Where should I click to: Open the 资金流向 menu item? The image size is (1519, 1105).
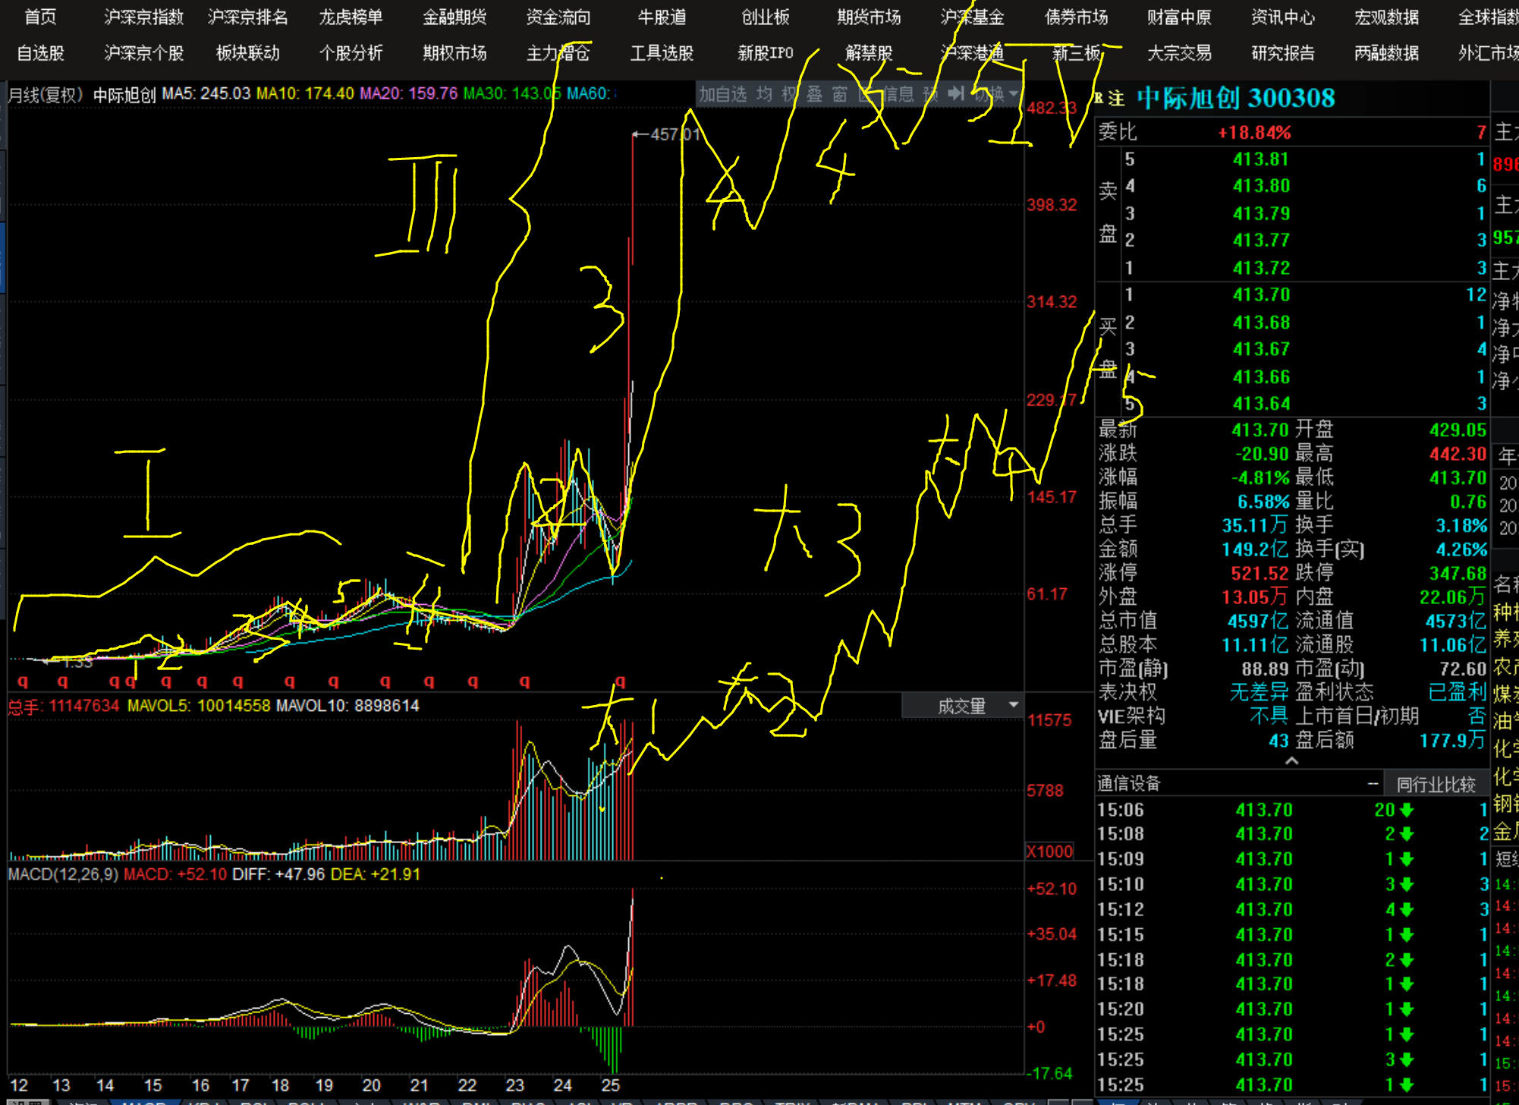pyautogui.click(x=558, y=17)
